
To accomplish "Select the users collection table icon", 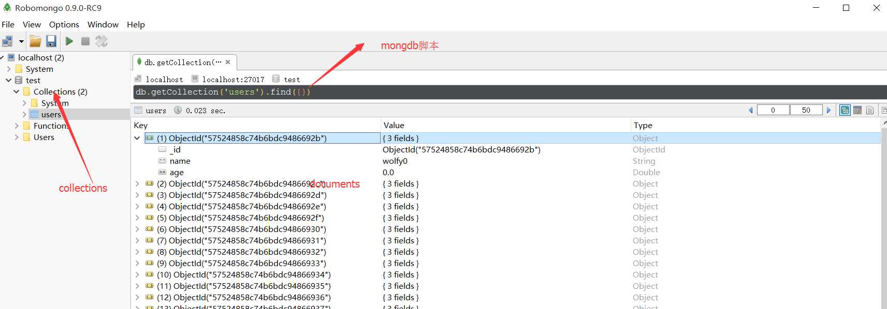I will 34,114.
